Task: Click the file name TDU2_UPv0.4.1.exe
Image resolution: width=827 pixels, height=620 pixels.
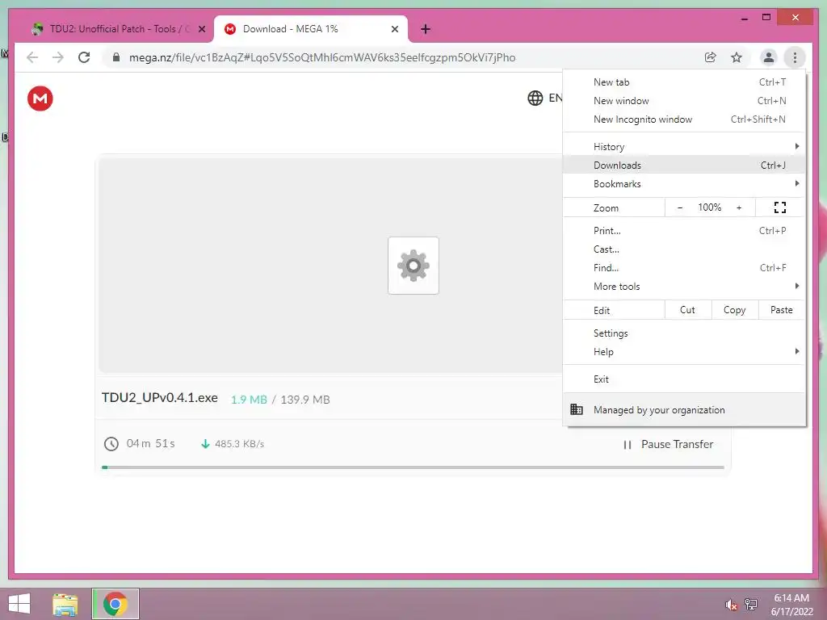Action: pos(159,398)
